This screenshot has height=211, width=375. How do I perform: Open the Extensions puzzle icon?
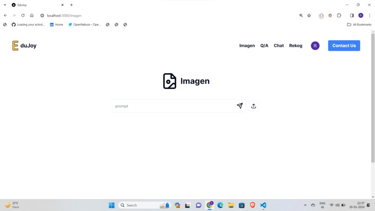(x=339, y=15)
